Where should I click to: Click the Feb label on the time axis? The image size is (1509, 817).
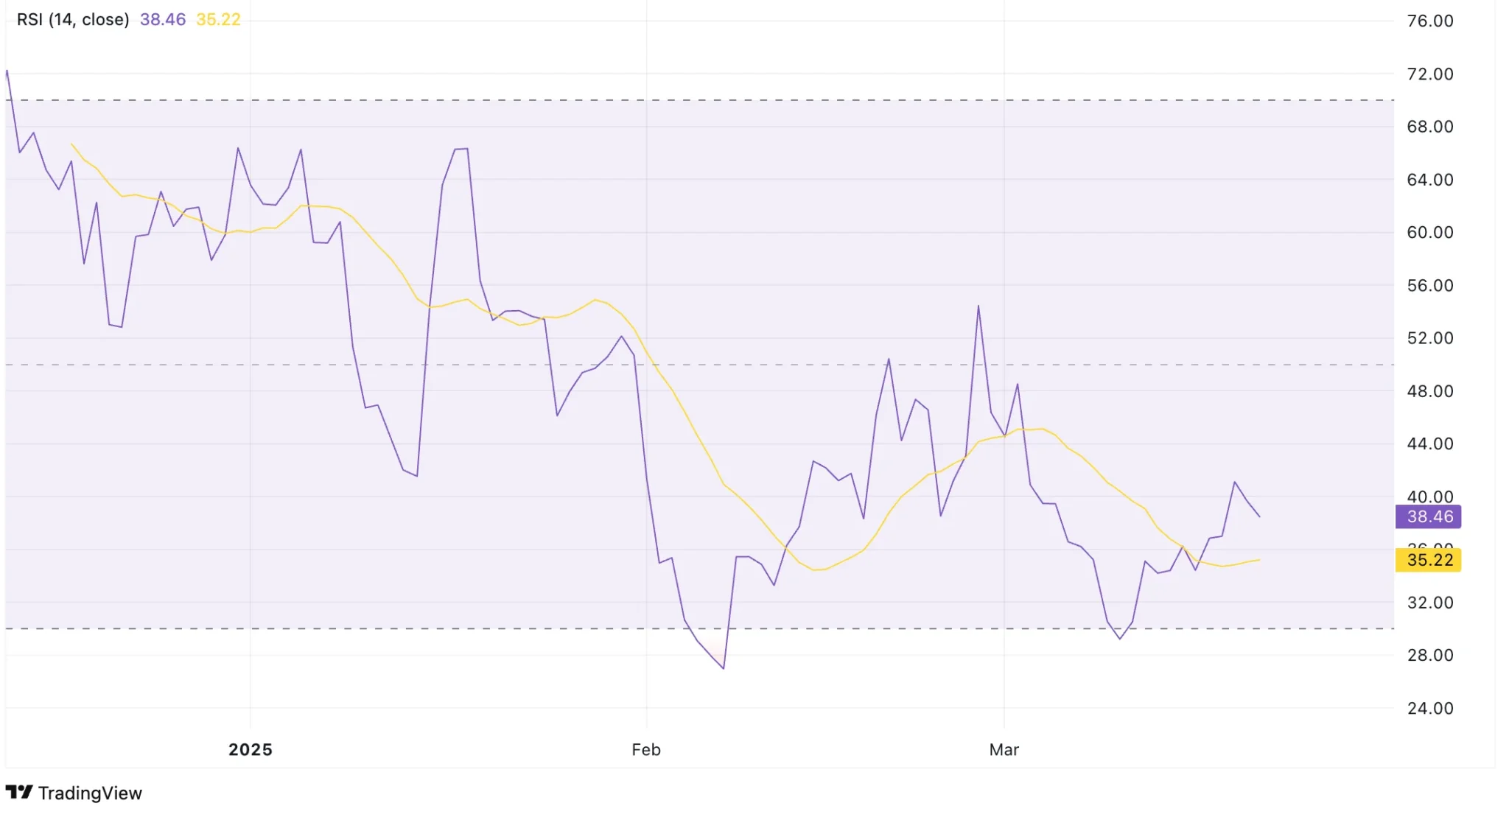(x=645, y=750)
